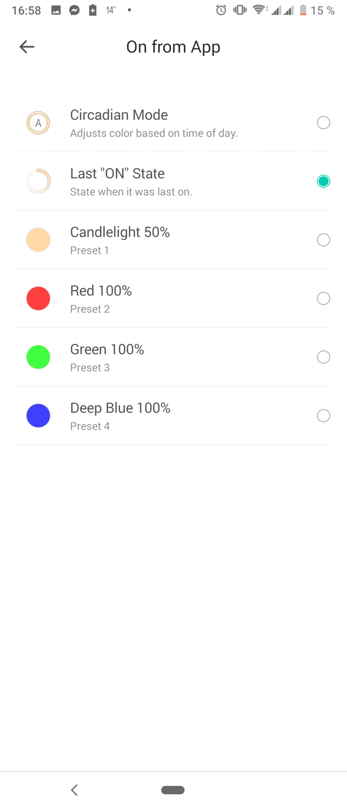Tap the red Preset 2 swatch
This screenshot has height=811, width=347.
(38, 299)
